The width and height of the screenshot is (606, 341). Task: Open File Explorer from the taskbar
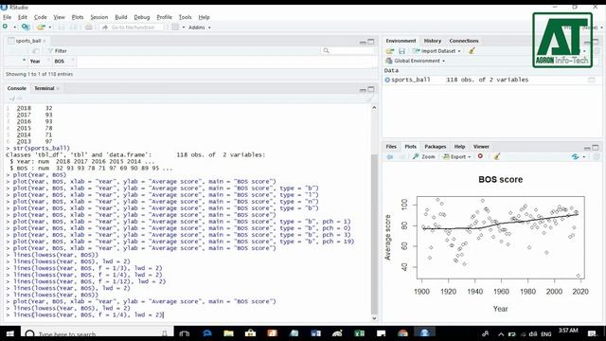[228, 333]
